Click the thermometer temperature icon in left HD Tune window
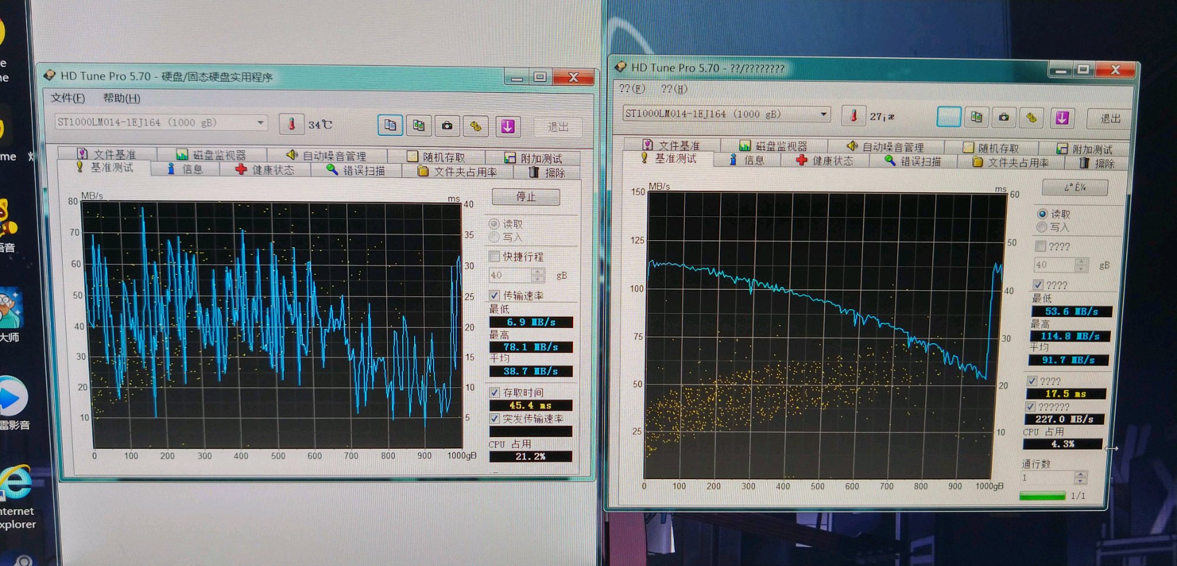Viewport: 1177px width, 566px height. [291, 124]
